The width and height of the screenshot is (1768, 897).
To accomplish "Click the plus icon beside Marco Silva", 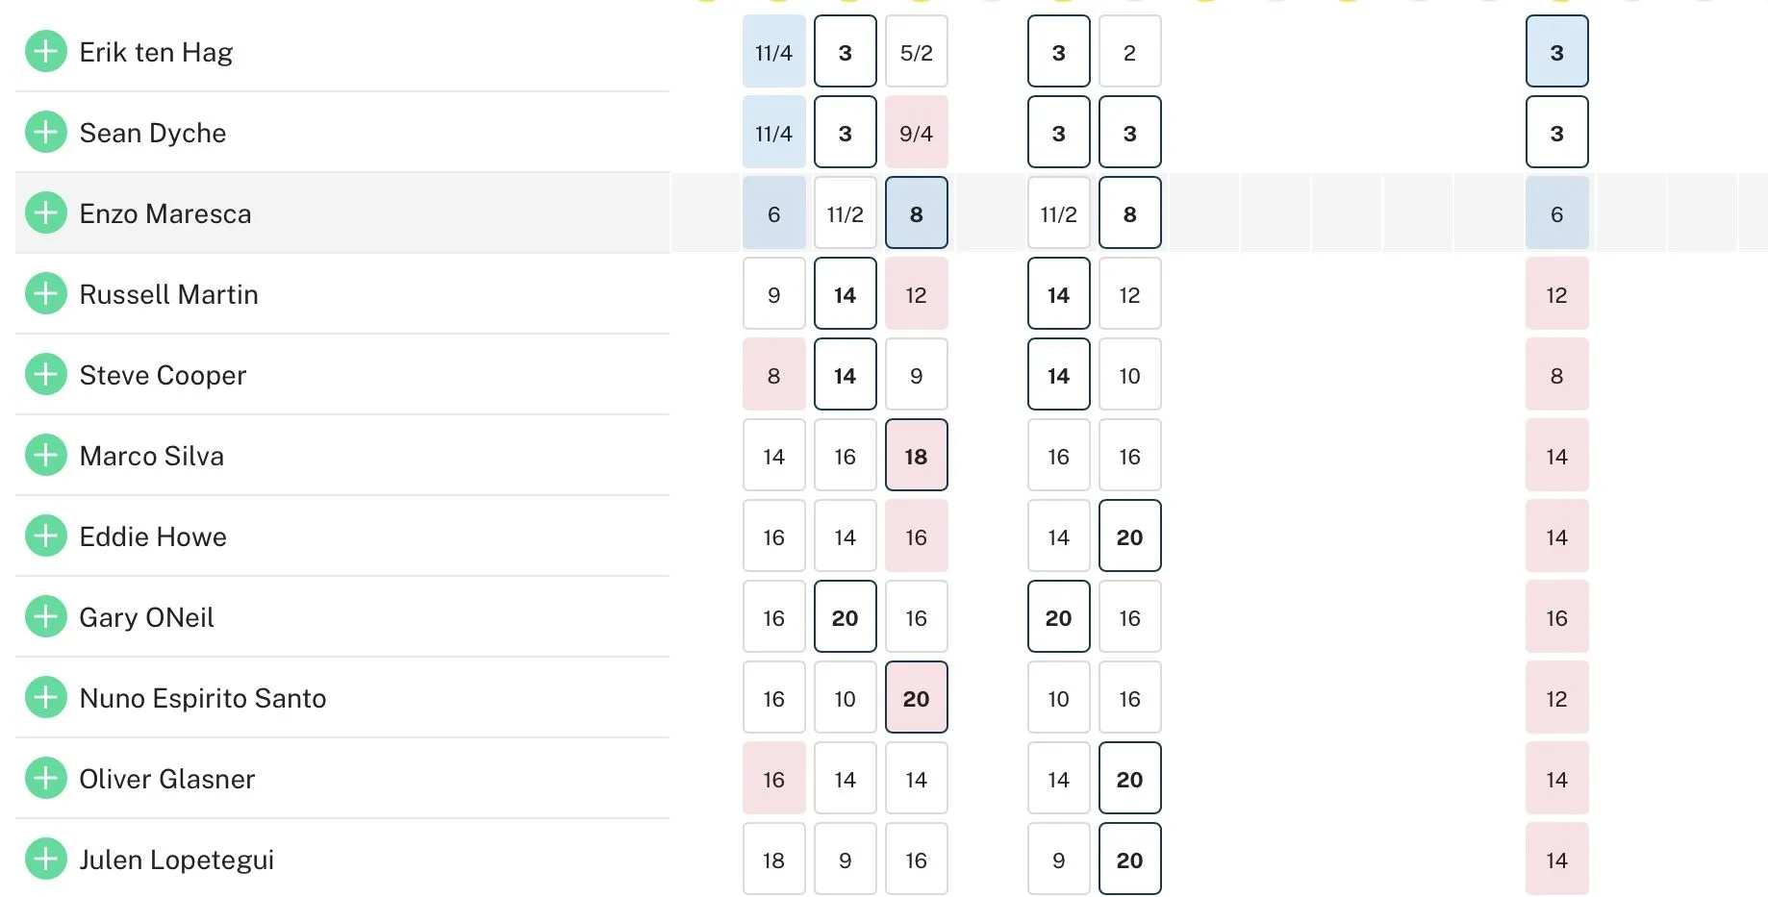I will pyautogui.click(x=45, y=456).
